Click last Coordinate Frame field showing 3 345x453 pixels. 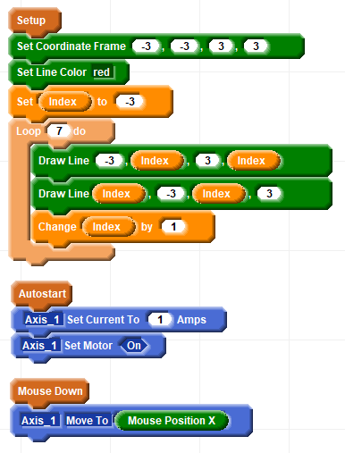pyautogui.click(x=256, y=46)
